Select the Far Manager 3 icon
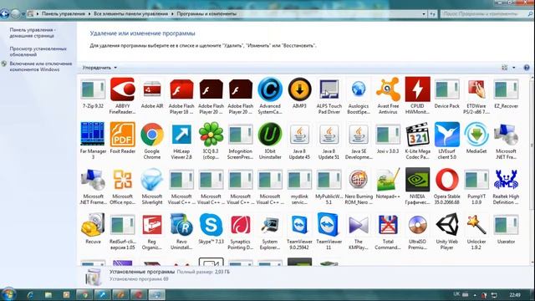Viewport: 535px width, 301px height. pos(93,134)
